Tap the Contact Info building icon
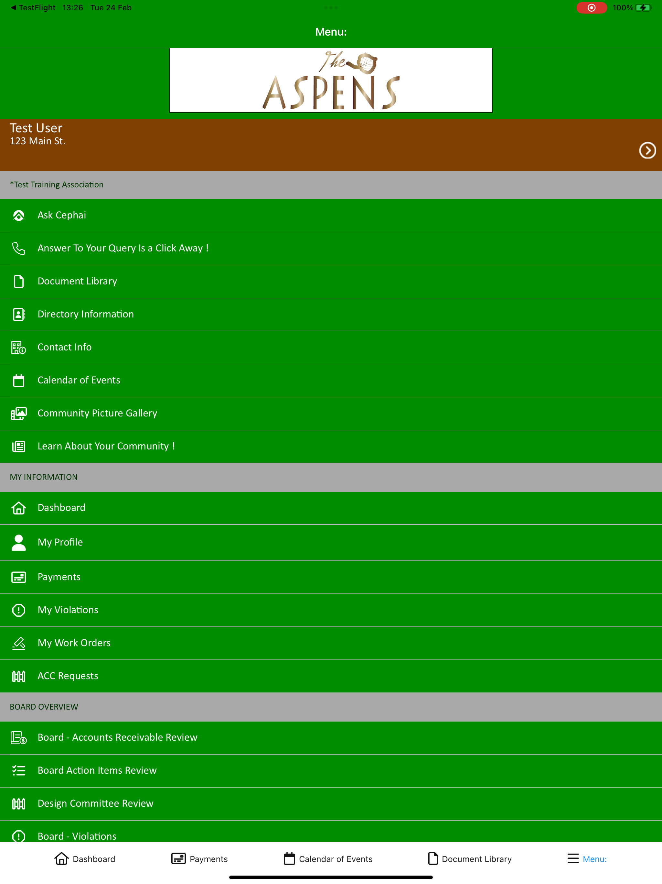The height and width of the screenshot is (884, 662). [19, 347]
